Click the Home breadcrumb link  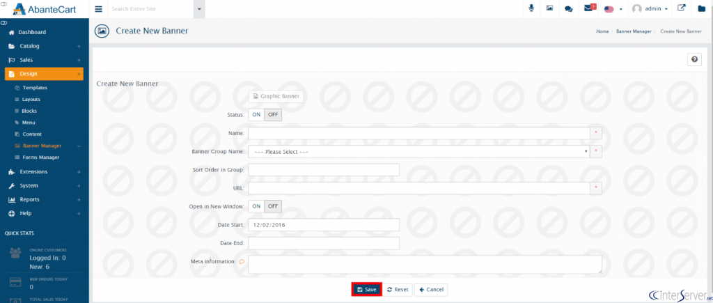coord(602,31)
